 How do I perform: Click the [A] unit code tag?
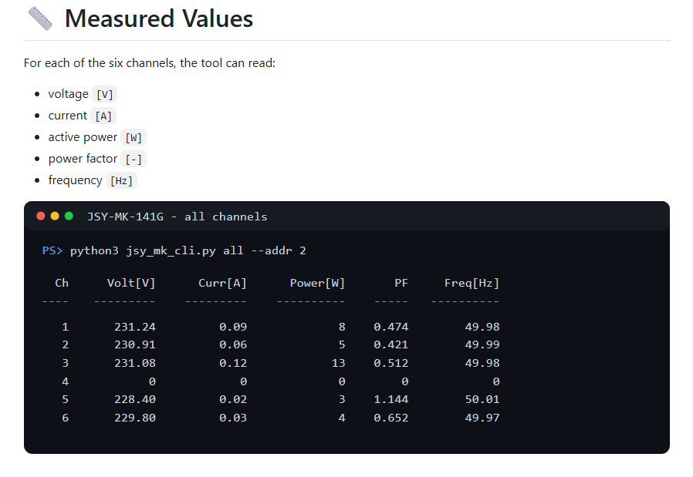[x=103, y=116]
